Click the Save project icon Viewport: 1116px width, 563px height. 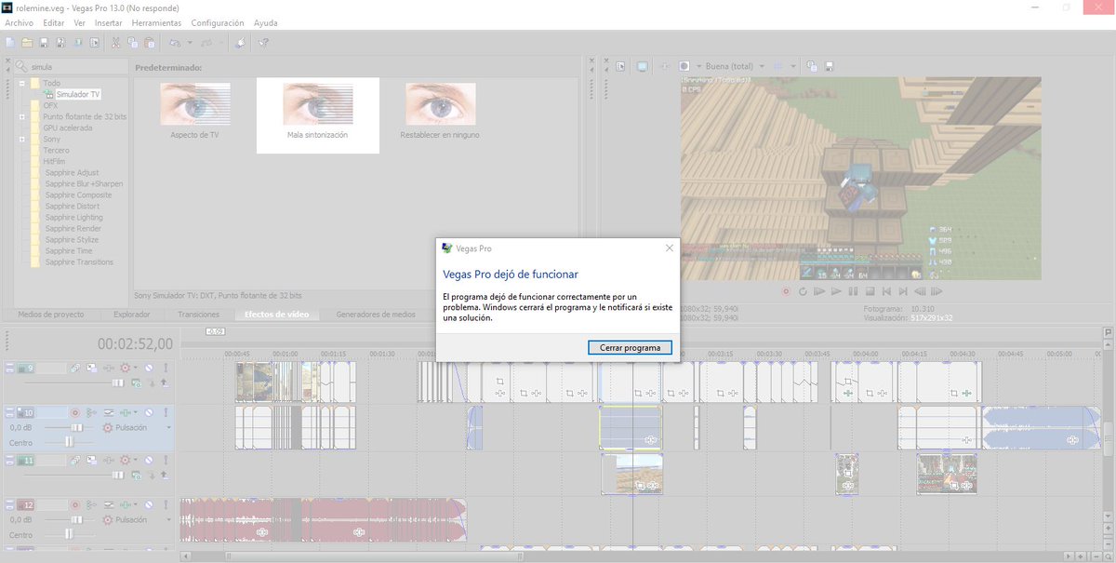43,42
